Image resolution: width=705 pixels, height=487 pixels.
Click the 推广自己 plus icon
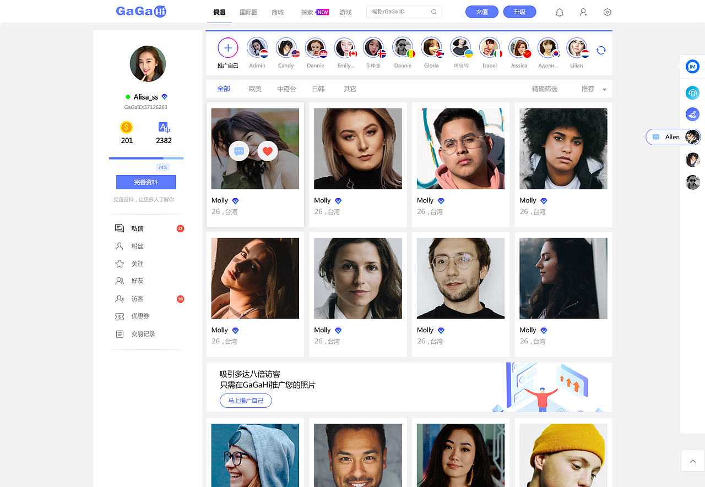click(227, 48)
